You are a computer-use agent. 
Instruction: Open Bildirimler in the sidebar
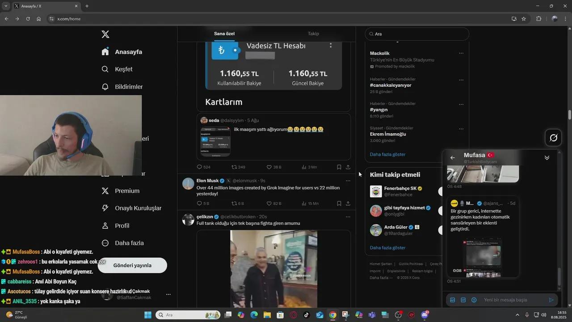tap(122, 87)
